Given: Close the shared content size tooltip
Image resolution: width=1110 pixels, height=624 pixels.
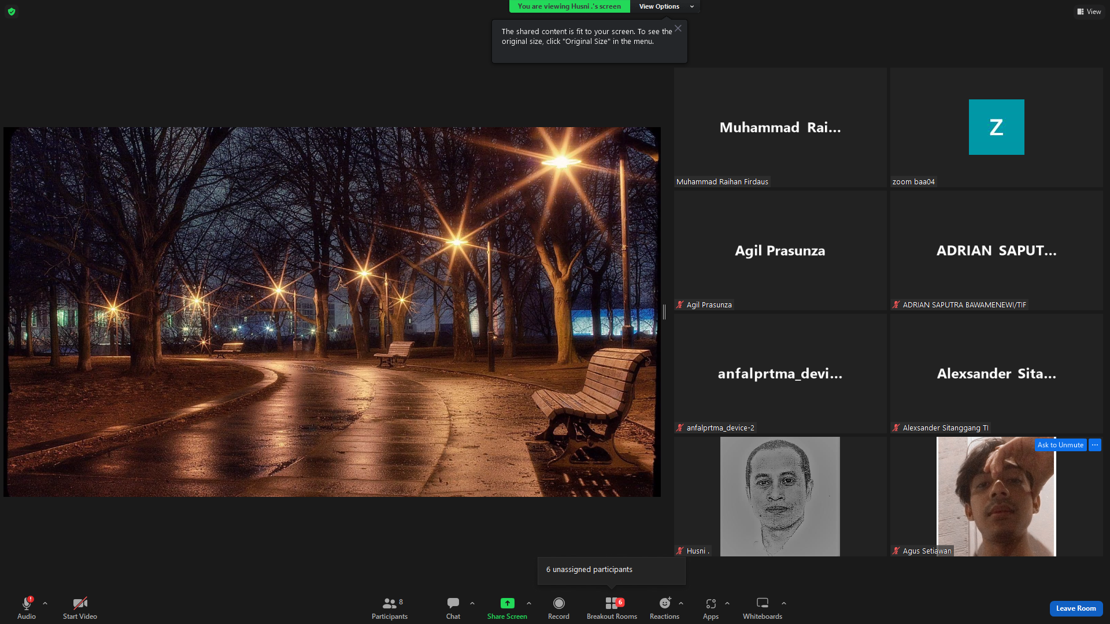Looking at the screenshot, I should click(678, 28).
